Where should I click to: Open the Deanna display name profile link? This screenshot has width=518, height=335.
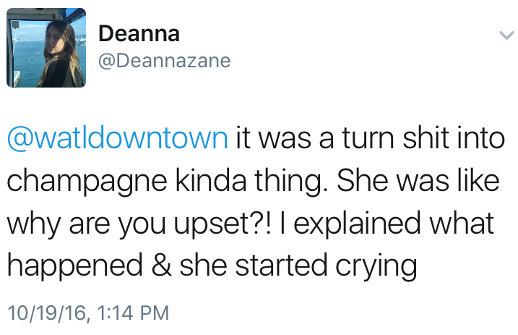(139, 33)
